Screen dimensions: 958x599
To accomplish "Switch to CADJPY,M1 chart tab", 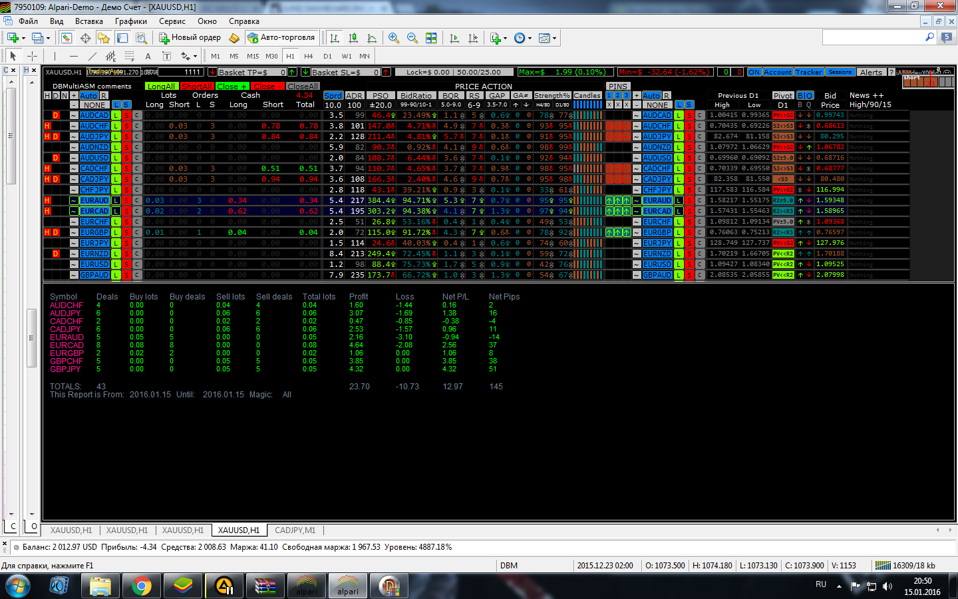I will (x=295, y=530).
